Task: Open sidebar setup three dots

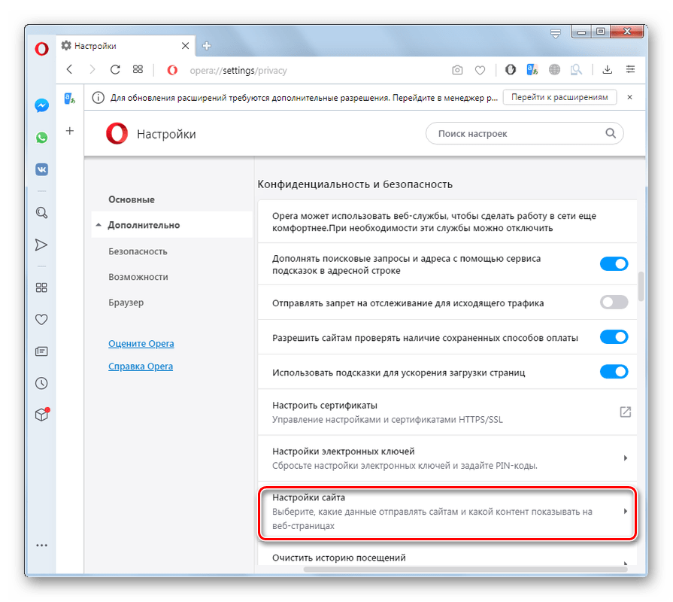Action: 41,546
